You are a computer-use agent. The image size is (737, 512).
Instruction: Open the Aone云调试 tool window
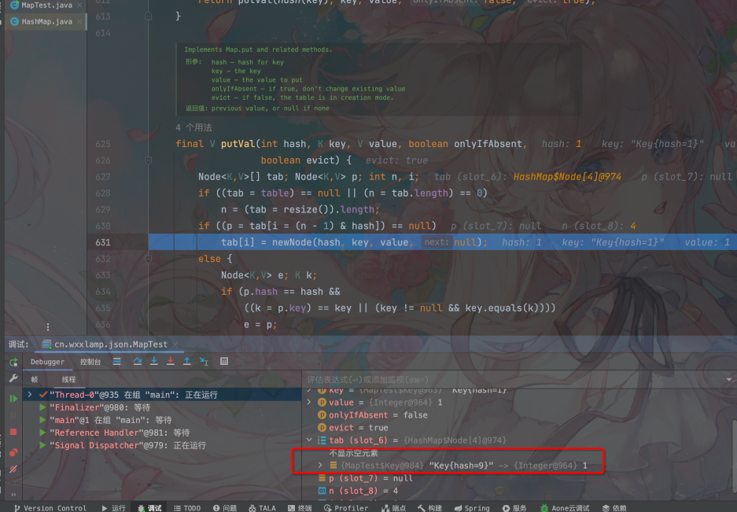(565, 508)
